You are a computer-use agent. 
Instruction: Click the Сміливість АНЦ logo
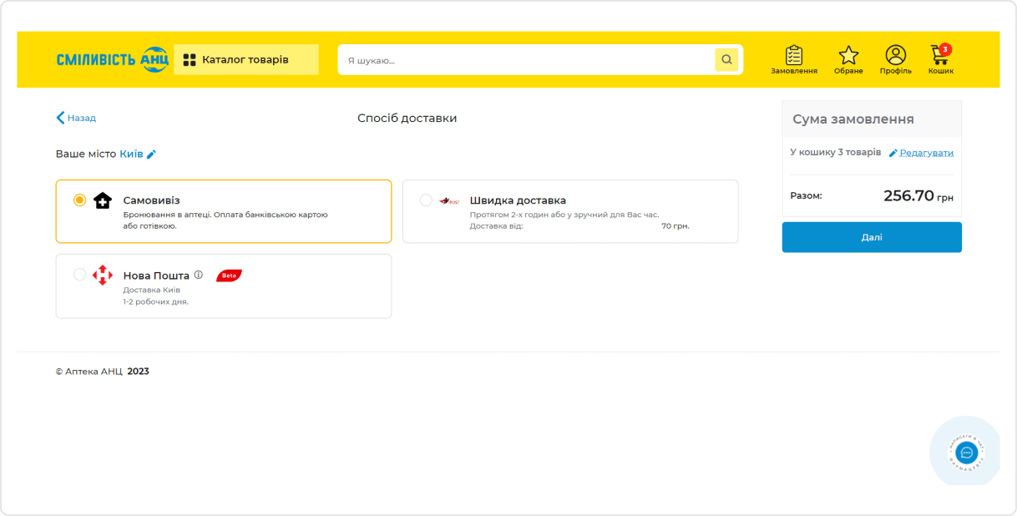(x=113, y=59)
